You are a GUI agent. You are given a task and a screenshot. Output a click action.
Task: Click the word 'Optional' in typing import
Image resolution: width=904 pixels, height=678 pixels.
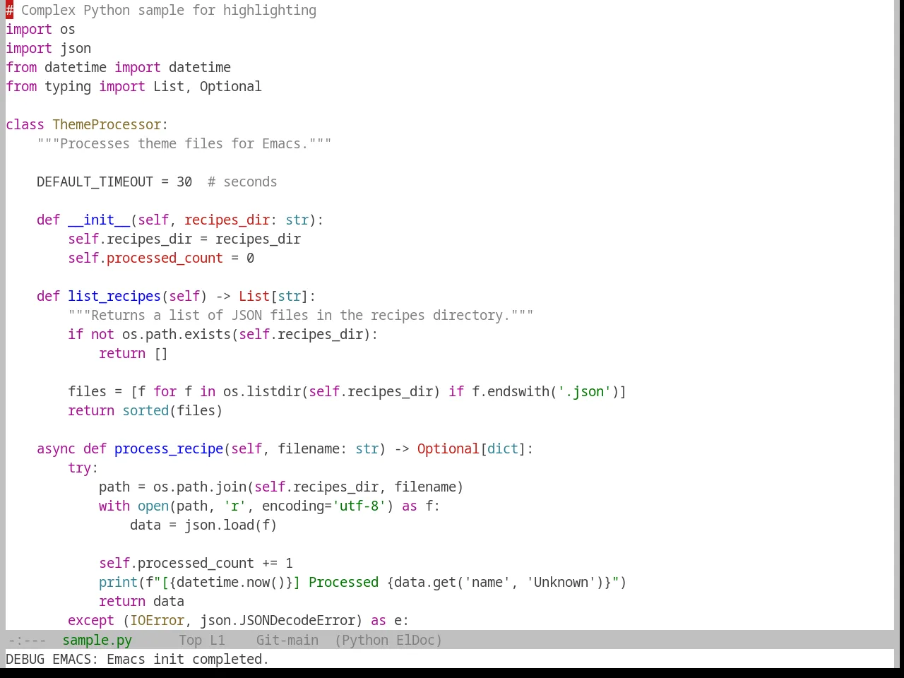click(230, 86)
